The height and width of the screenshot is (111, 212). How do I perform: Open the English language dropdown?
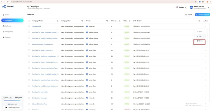point(181,7)
